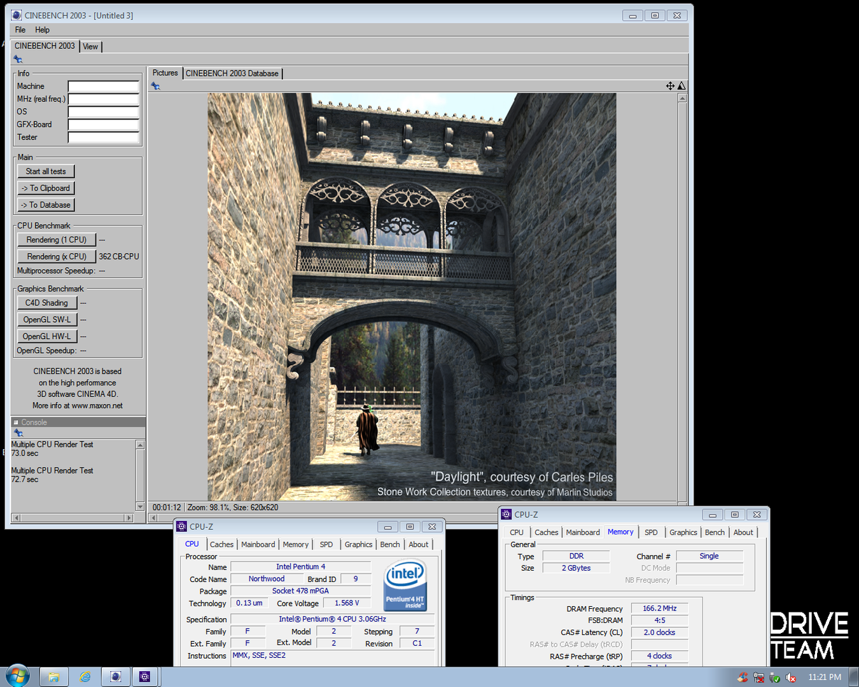Switch to CPU tab in the CPU-Z Memory window
Image resolution: width=859 pixels, height=687 pixels.
coord(517,532)
